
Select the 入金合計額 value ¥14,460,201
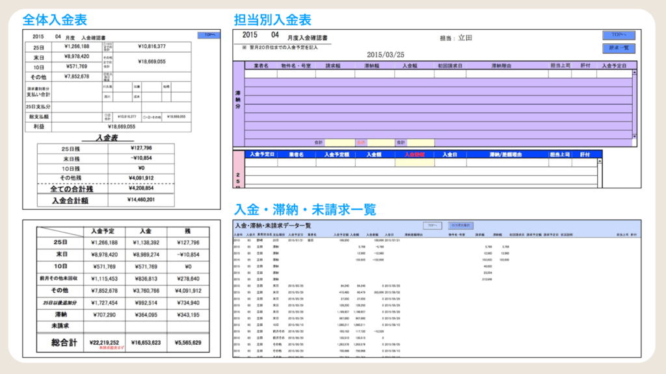pos(142,200)
